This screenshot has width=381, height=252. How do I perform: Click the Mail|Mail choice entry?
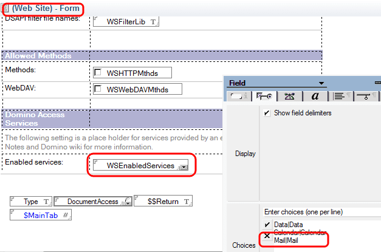click(x=285, y=240)
